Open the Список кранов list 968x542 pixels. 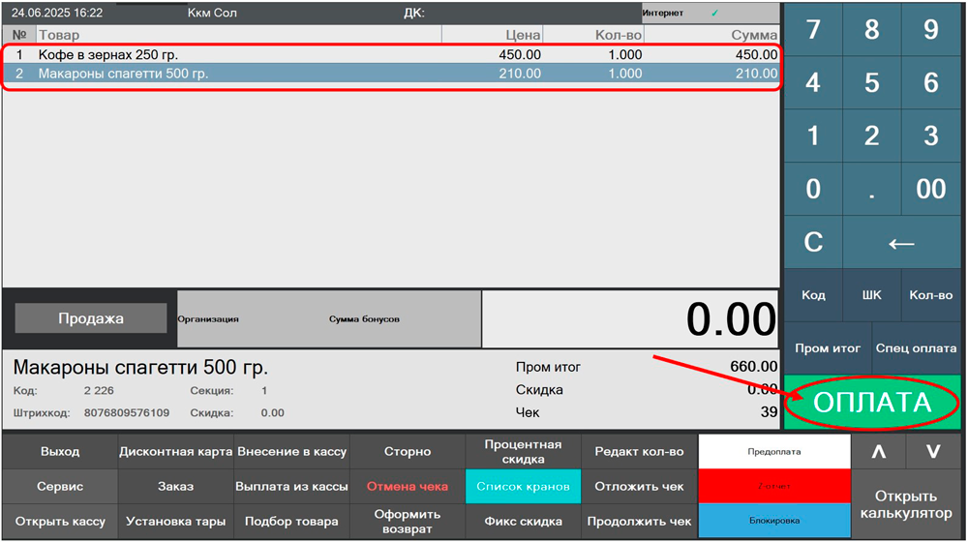click(523, 486)
